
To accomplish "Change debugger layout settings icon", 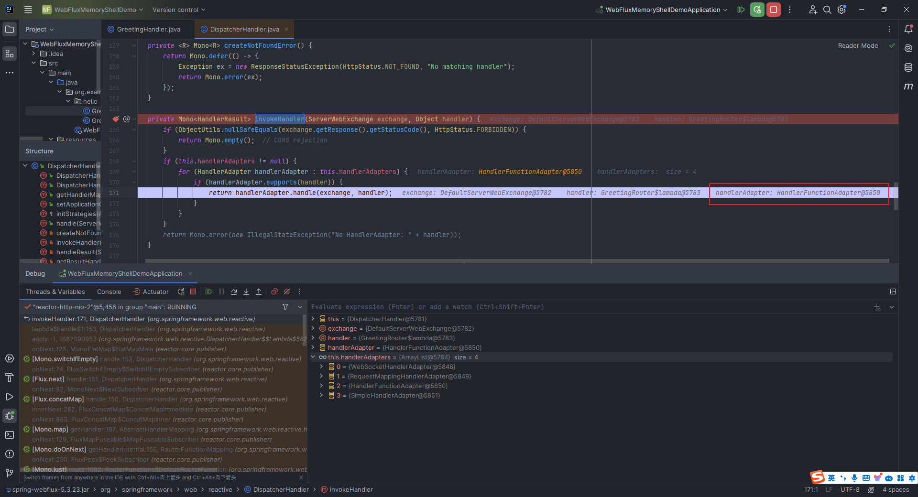I will (x=893, y=292).
